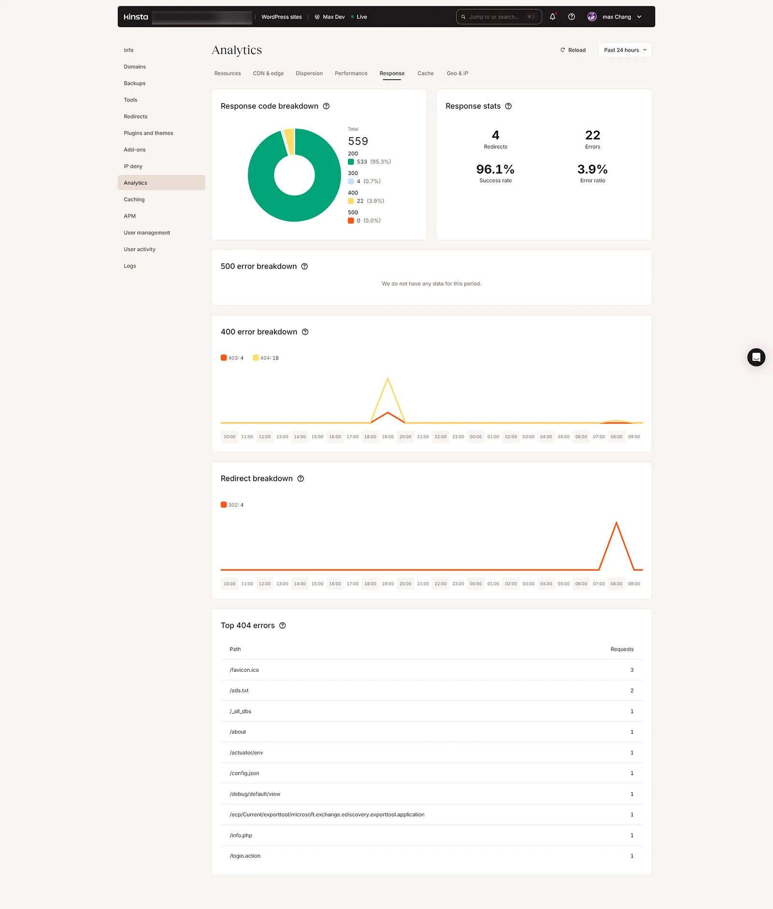This screenshot has height=909, width=773.
Task: Switch to the Performance tab
Action: (351, 73)
